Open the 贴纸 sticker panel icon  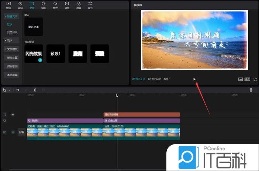[44, 5]
